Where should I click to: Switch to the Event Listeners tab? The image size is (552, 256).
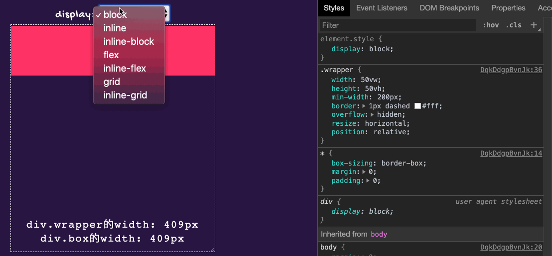[382, 8]
